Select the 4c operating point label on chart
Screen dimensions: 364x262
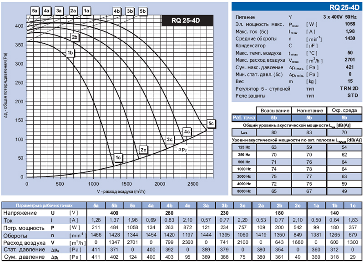pos(187,132)
